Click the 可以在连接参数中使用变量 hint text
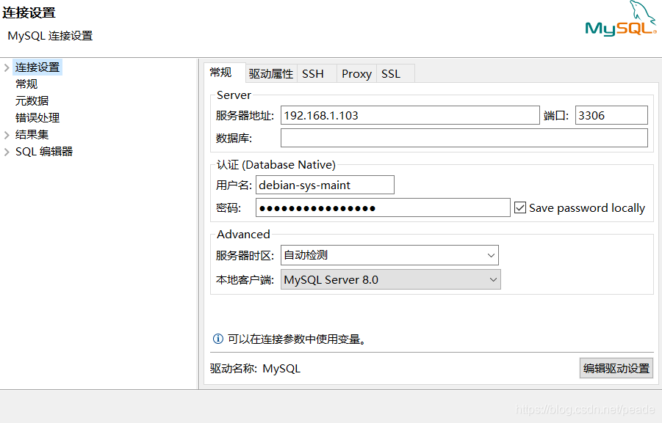Screen dimensions: 662x423 [x=296, y=339]
